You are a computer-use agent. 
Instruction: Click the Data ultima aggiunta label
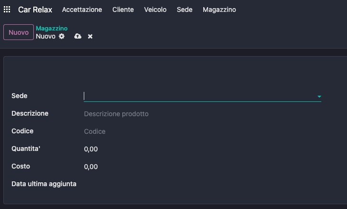tap(44, 184)
